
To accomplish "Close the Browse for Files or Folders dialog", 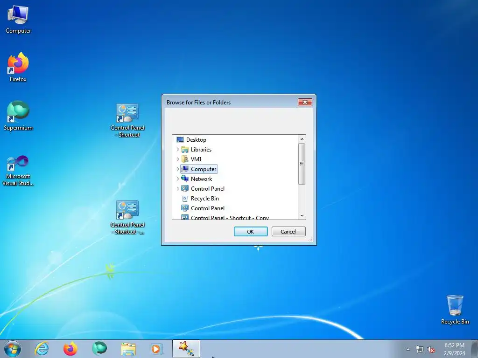I will point(305,102).
